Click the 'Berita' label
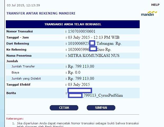The image size is (164, 127). point(11,93)
